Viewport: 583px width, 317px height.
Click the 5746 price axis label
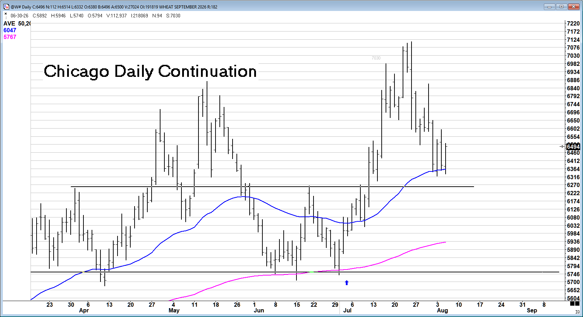pyautogui.click(x=573, y=274)
